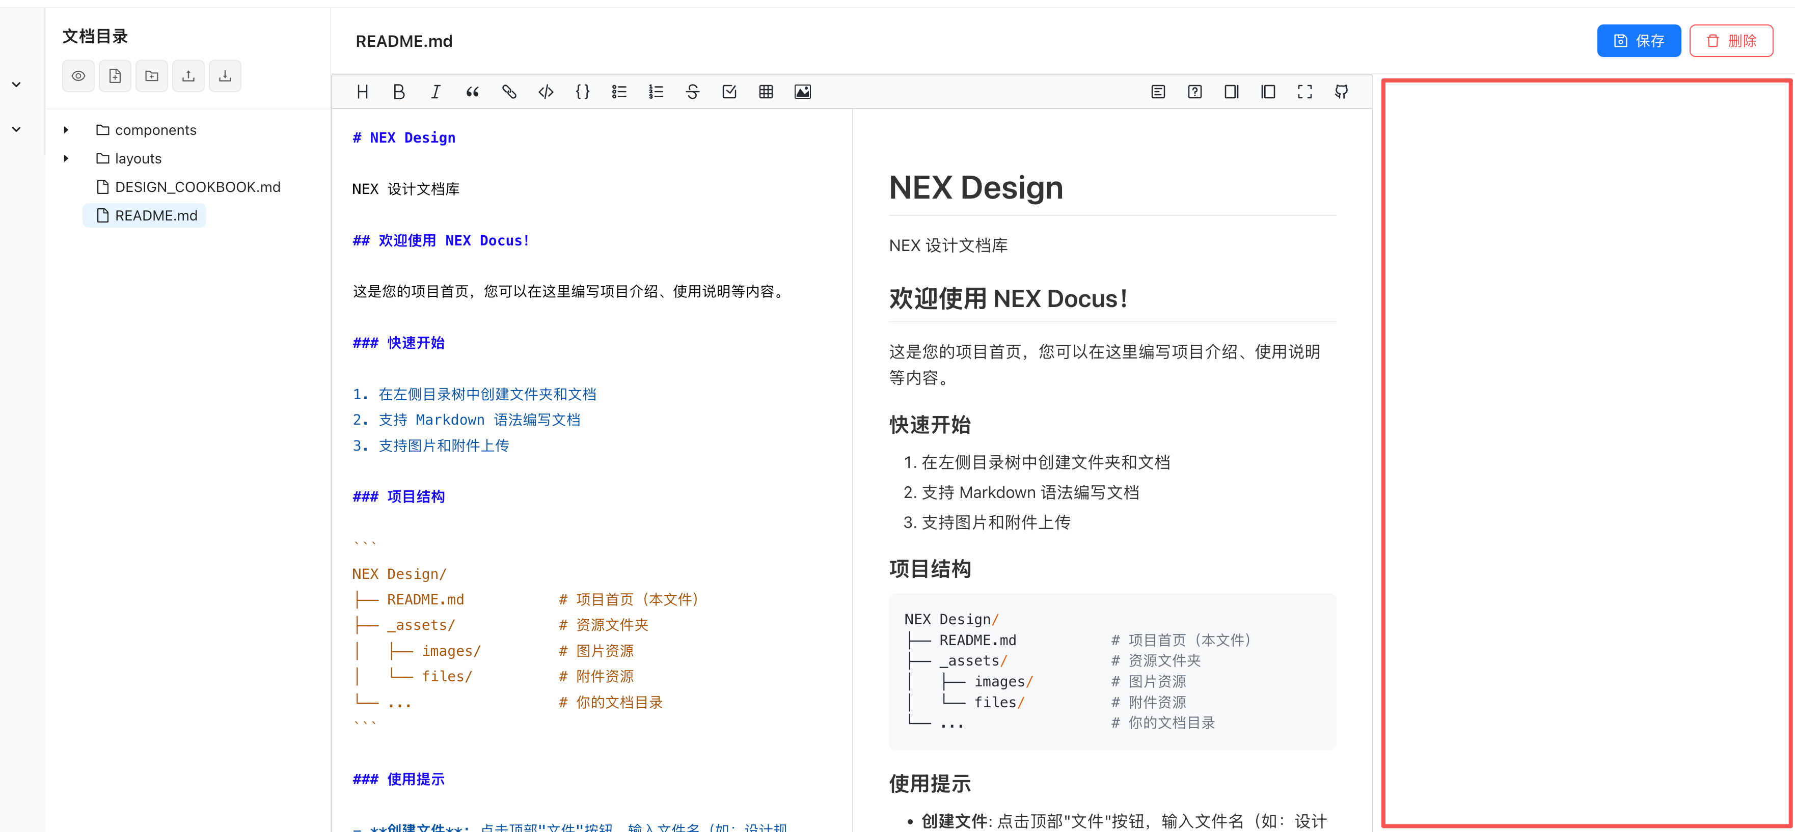Insert a blockquote from the editor toolbar
Screen dimensions: 1795x832
[x=473, y=92]
